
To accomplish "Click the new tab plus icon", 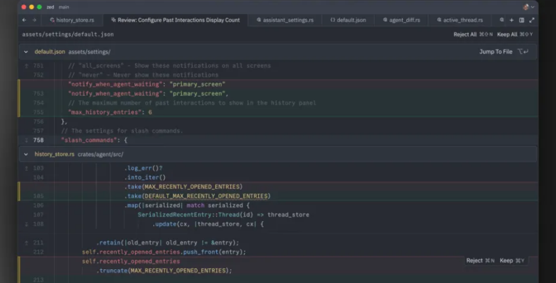I will click(511, 20).
